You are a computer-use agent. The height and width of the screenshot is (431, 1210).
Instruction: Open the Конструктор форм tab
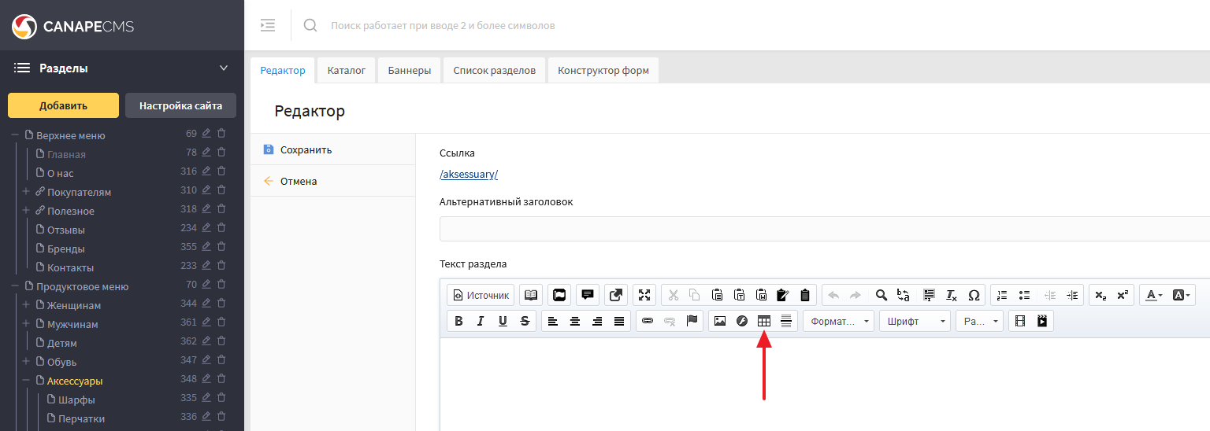point(603,70)
